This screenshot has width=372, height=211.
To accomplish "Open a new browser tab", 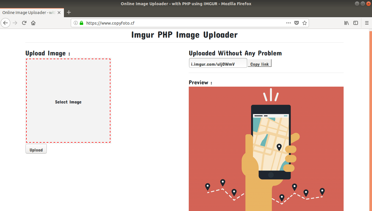I will (69, 12).
